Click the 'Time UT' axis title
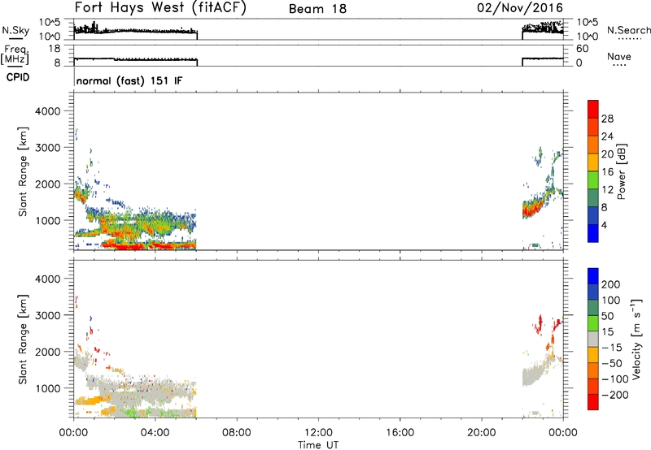The height and width of the screenshot is (450, 651). coord(318,445)
